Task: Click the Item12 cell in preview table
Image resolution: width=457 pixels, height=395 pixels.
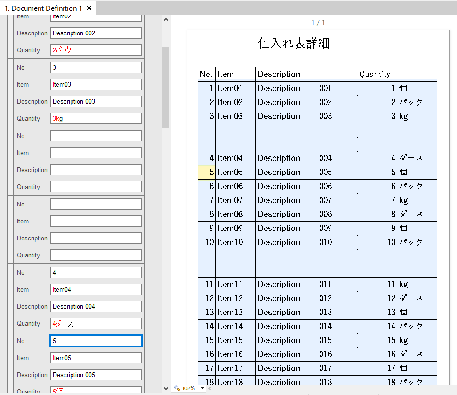Action: pyautogui.click(x=235, y=298)
